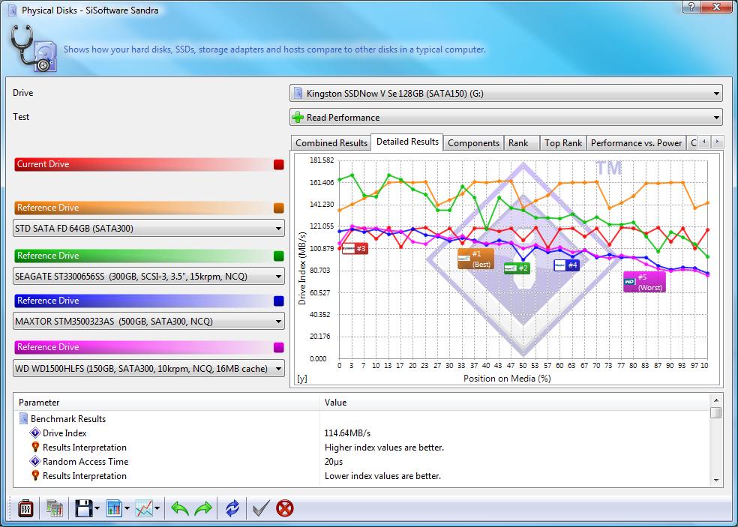Click 'Higher index values are better.' text
This screenshot has height=527, width=738.
point(384,448)
